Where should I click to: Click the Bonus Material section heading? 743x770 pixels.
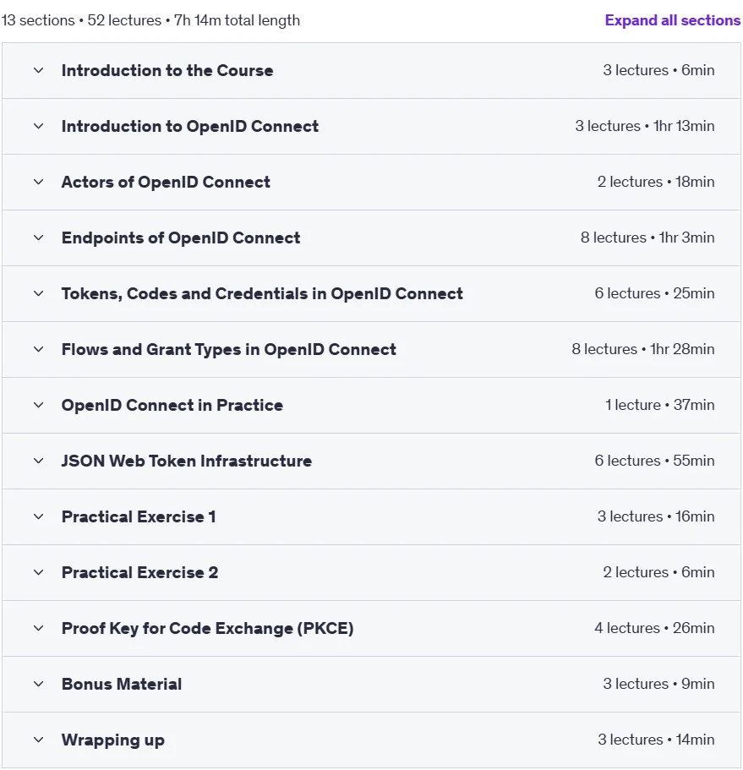(122, 684)
